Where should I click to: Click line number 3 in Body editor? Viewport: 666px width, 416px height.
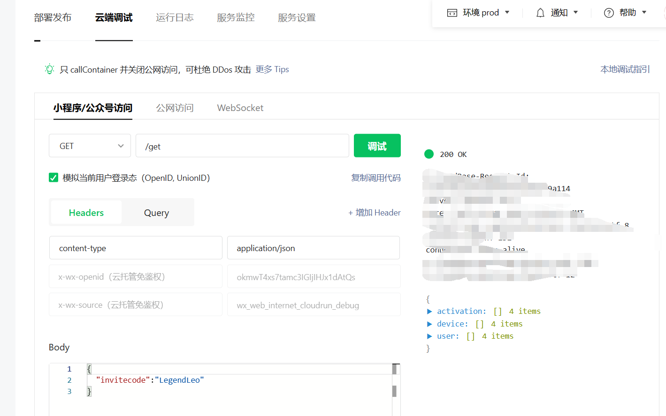[69, 391]
